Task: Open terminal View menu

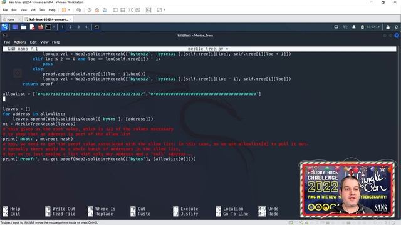Action: [x=44, y=42]
